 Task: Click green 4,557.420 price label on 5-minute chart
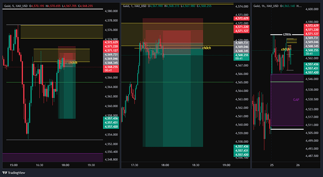(111, 127)
